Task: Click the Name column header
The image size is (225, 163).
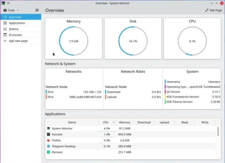Action: click(72, 122)
